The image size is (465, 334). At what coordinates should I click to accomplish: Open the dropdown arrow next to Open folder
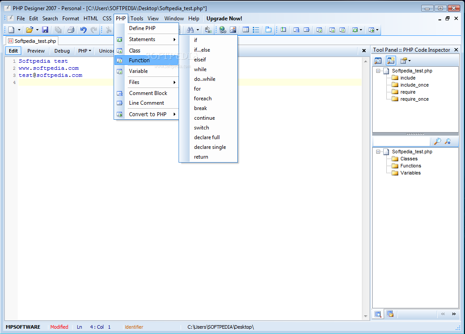tap(37, 30)
